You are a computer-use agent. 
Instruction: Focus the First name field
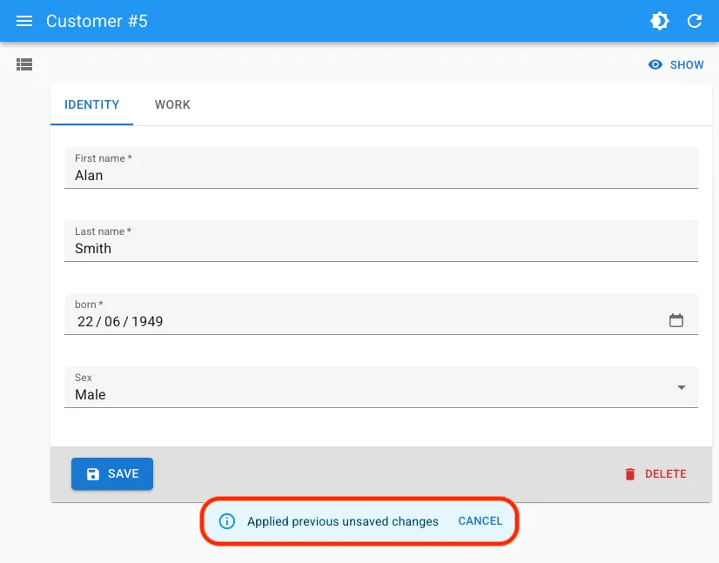tap(381, 175)
